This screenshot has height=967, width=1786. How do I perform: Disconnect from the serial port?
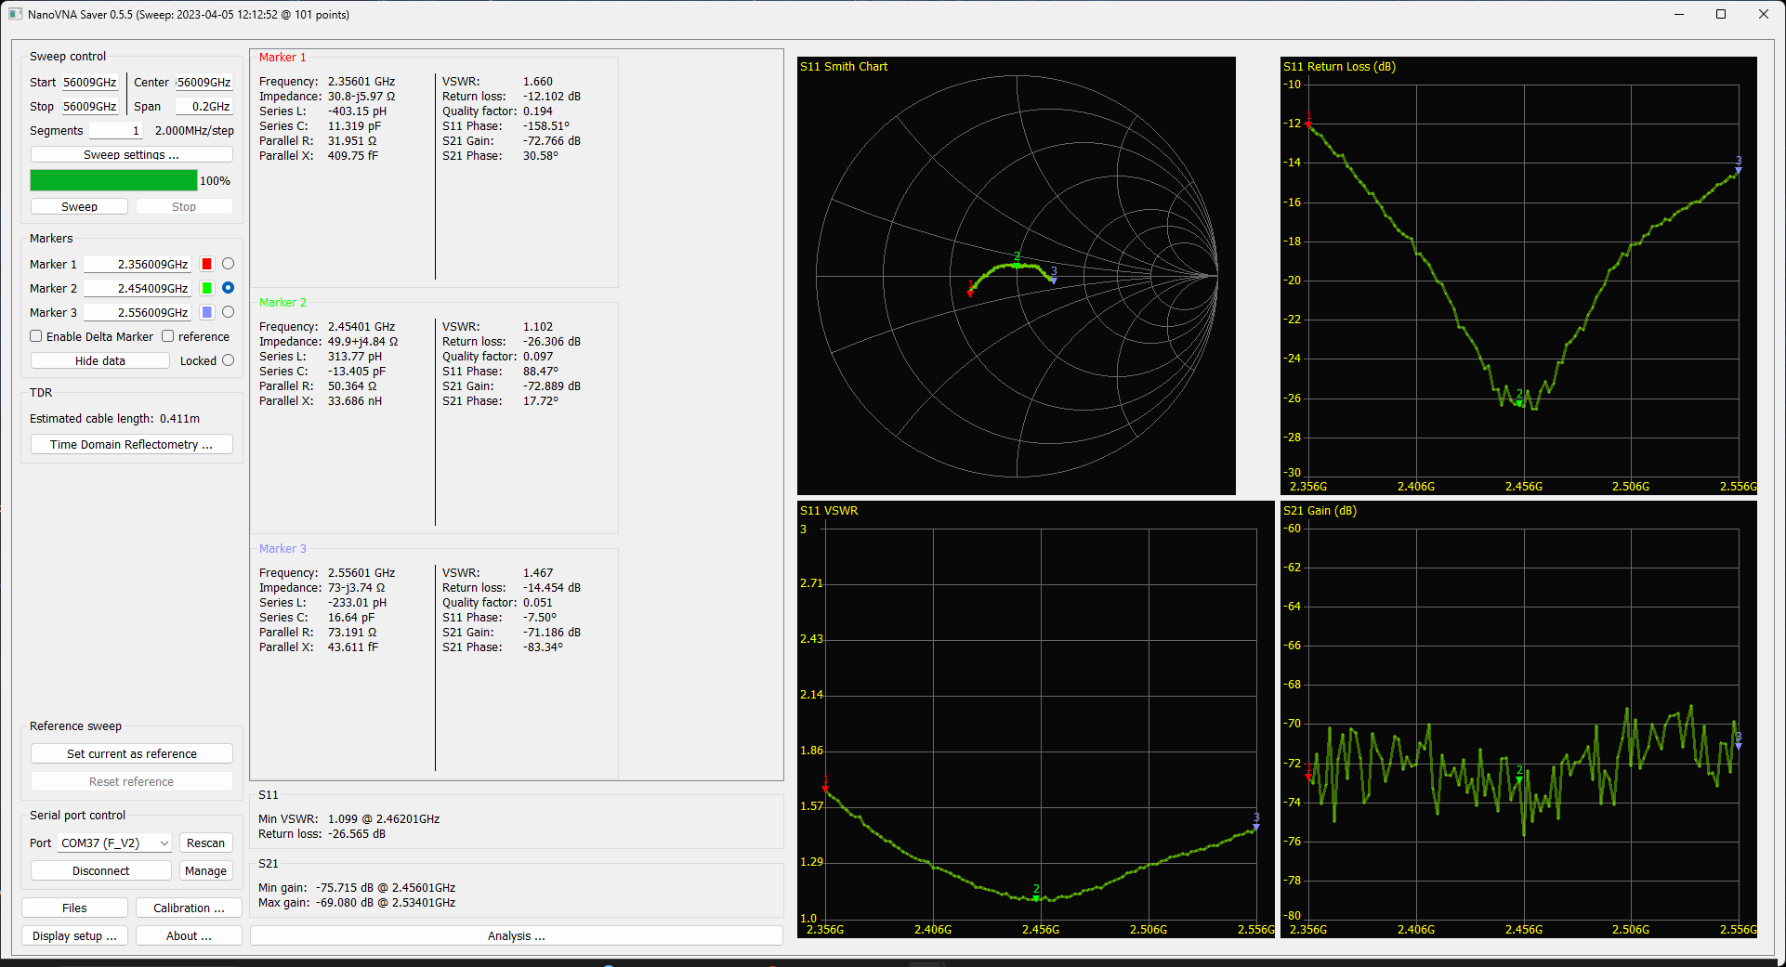click(100, 870)
